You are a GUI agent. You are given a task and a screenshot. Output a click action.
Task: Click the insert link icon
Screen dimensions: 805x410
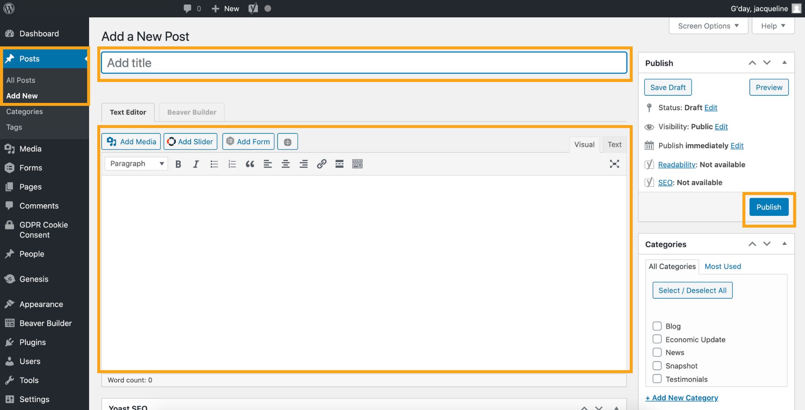(x=322, y=164)
